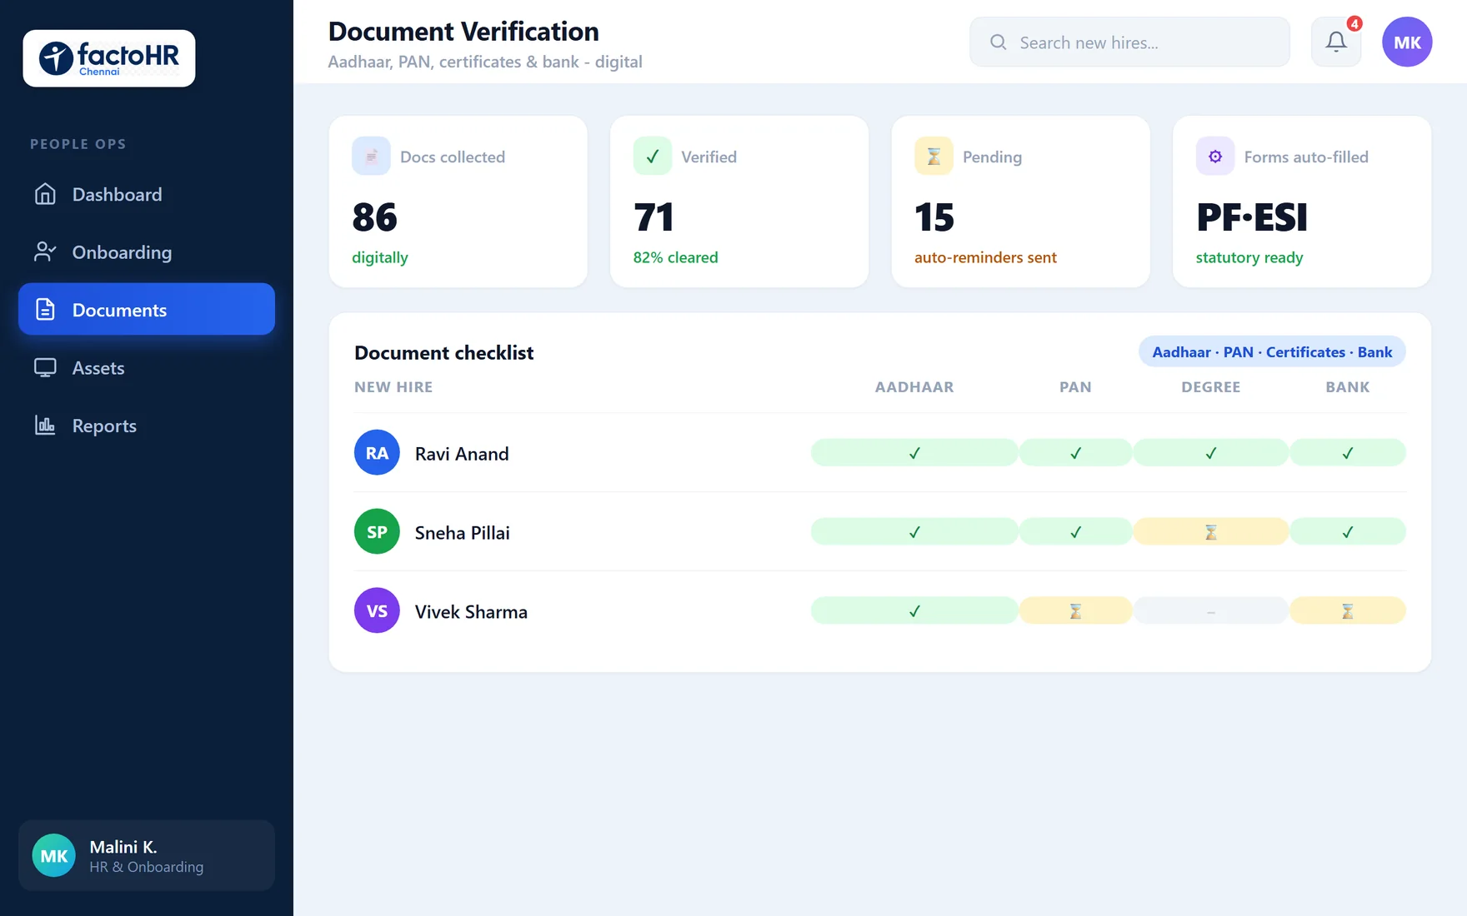Click Sneha Pillai's PAN verified status
The image size is (1467, 916).
tap(1075, 531)
